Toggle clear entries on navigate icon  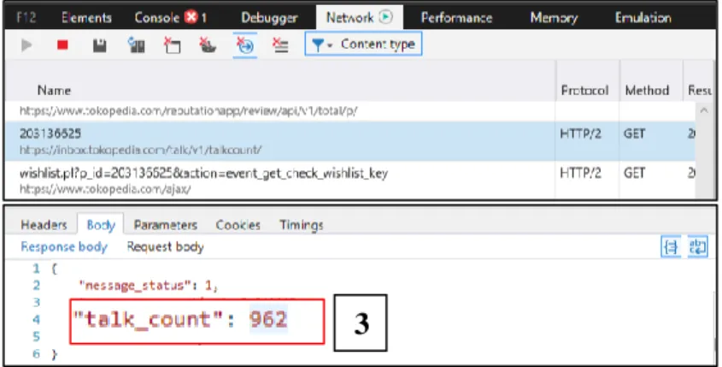pos(245,45)
